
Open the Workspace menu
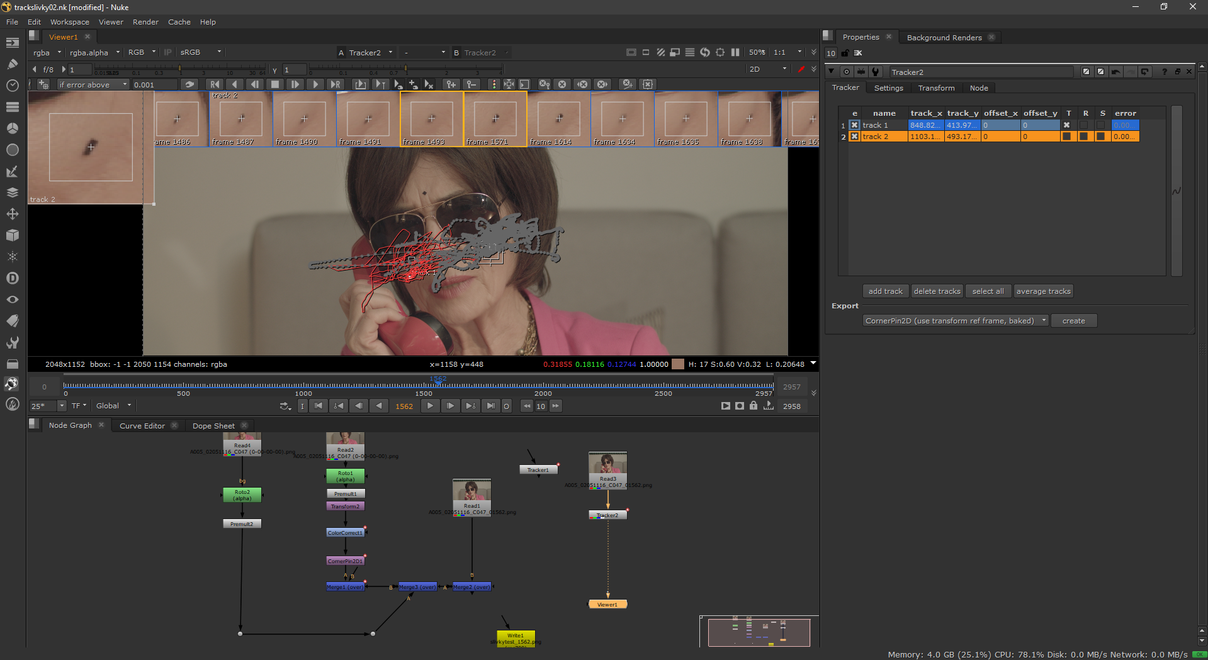(70, 22)
